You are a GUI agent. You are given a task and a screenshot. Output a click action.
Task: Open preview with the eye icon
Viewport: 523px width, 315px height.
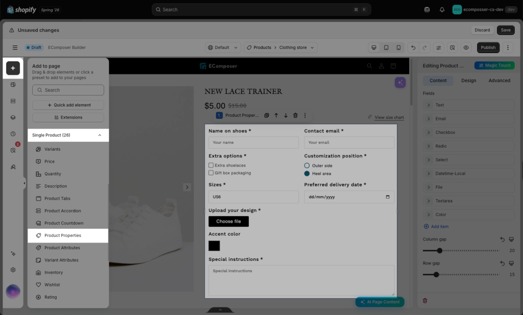tap(466, 47)
